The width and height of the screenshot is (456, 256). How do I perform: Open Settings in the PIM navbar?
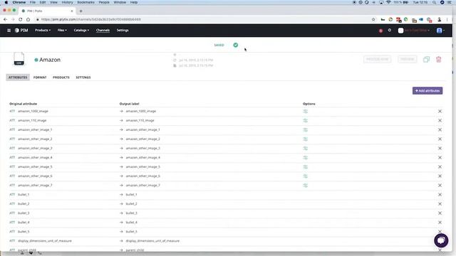click(x=123, y=30)
